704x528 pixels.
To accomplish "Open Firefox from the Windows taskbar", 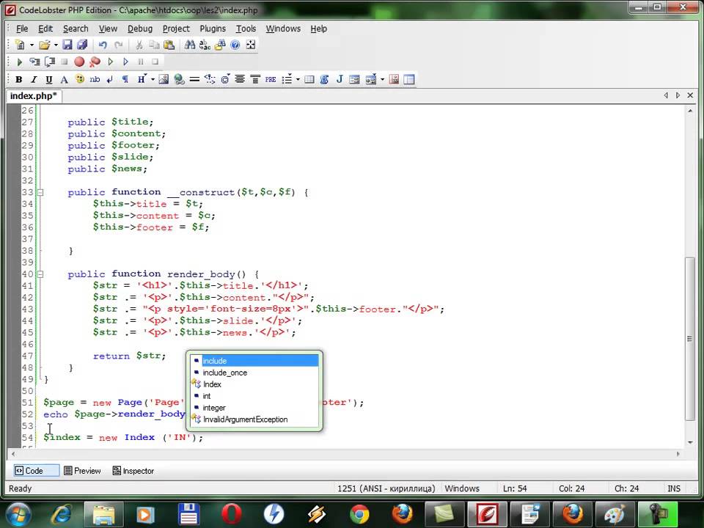I will tap(403, 512).
